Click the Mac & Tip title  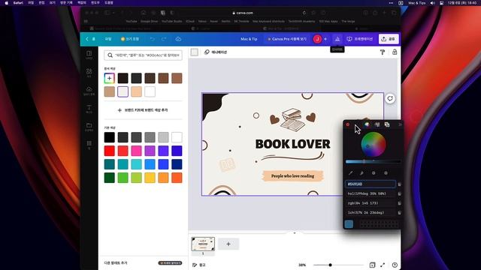pyautogui.click(x=249, y=39)
